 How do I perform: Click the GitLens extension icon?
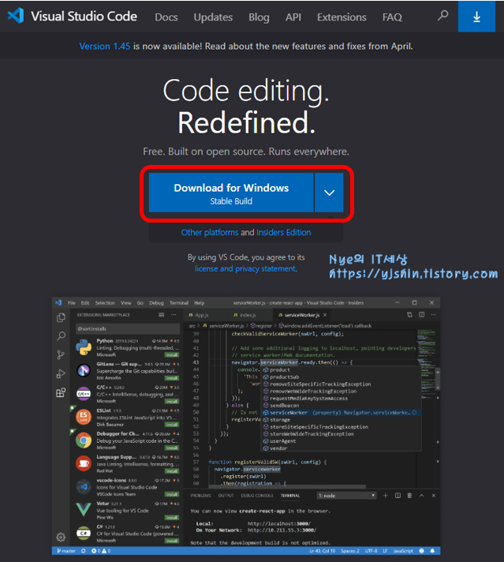84,370
